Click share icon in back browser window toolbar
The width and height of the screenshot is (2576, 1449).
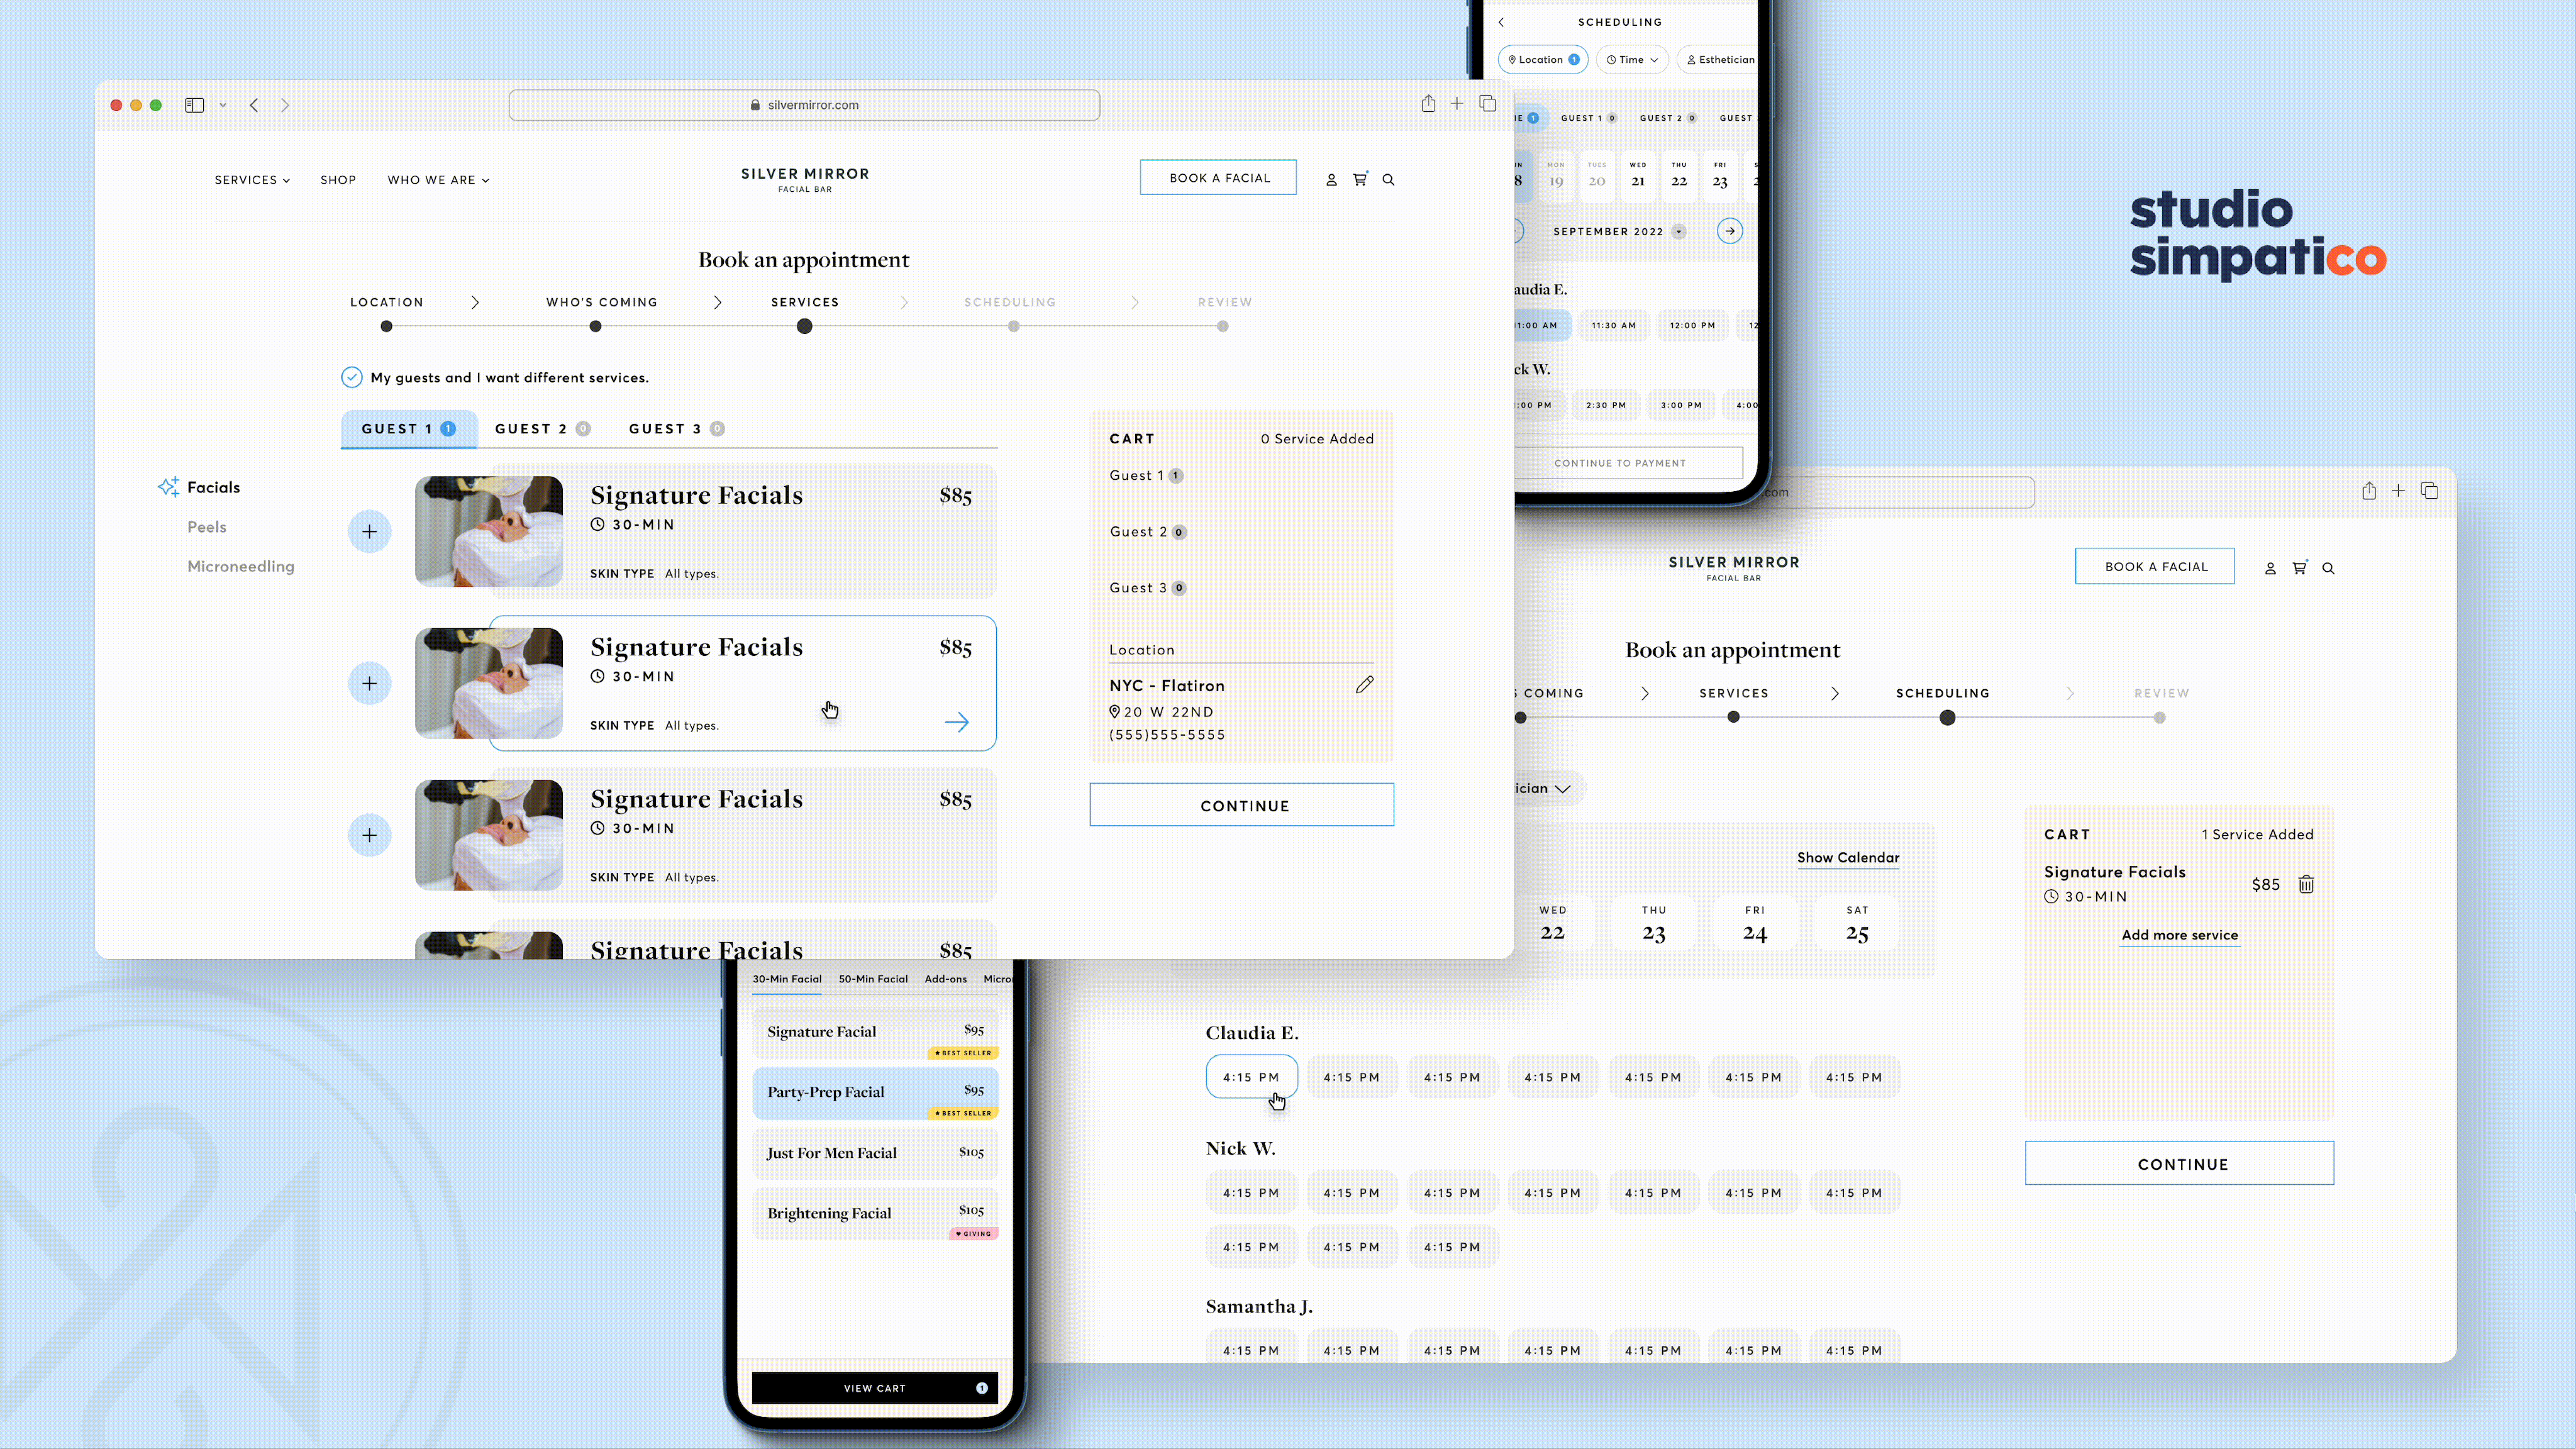(2369, 490)
